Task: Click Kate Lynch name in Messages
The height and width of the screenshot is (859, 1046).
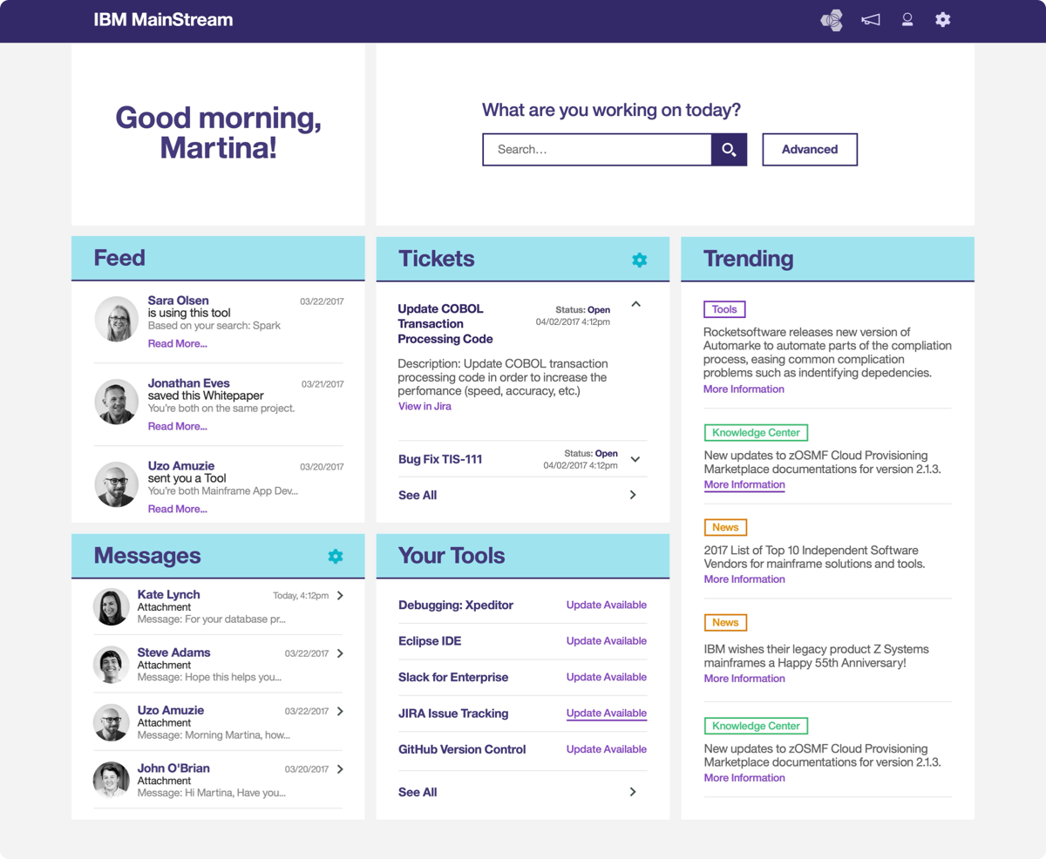Action: 168,594
